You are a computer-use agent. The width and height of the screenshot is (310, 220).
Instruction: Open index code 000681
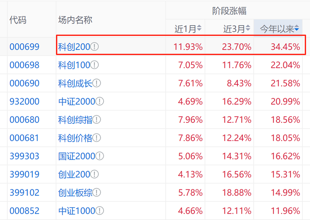24,137
